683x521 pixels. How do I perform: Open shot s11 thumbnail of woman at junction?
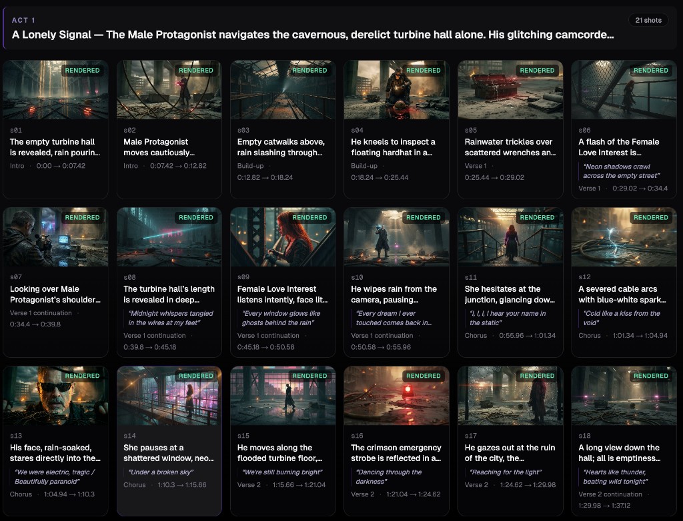(510, 237)
